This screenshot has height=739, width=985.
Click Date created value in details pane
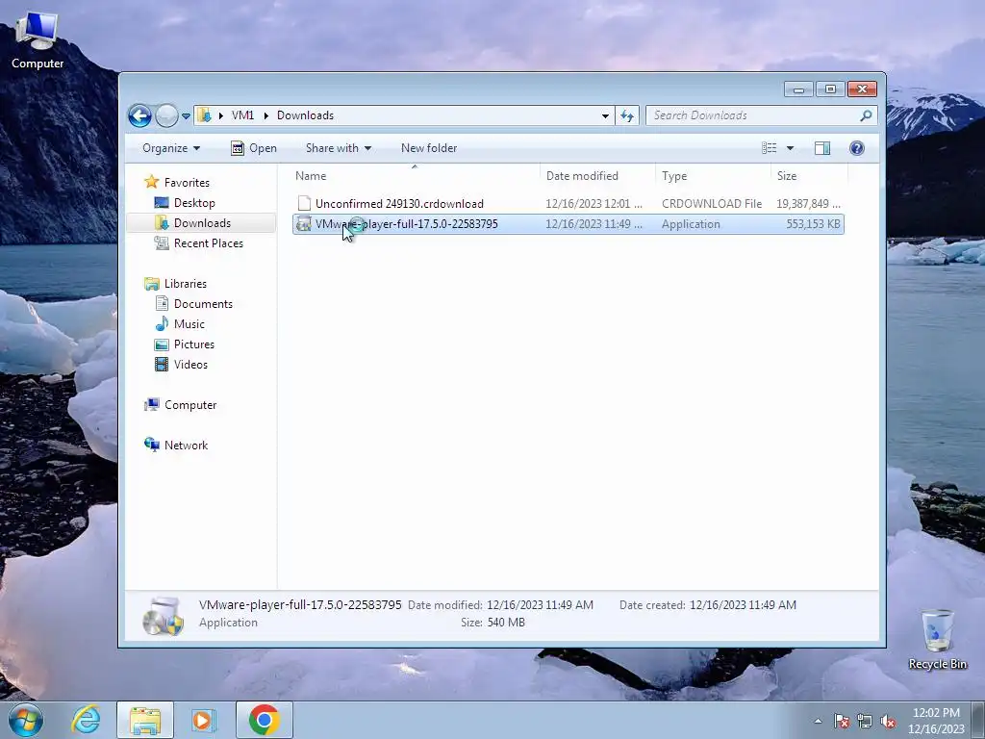pos(743,605)
